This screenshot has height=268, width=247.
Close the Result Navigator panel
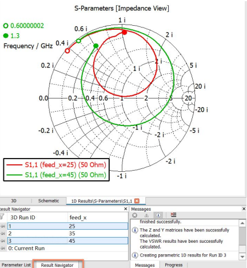[x=126, y=209]
